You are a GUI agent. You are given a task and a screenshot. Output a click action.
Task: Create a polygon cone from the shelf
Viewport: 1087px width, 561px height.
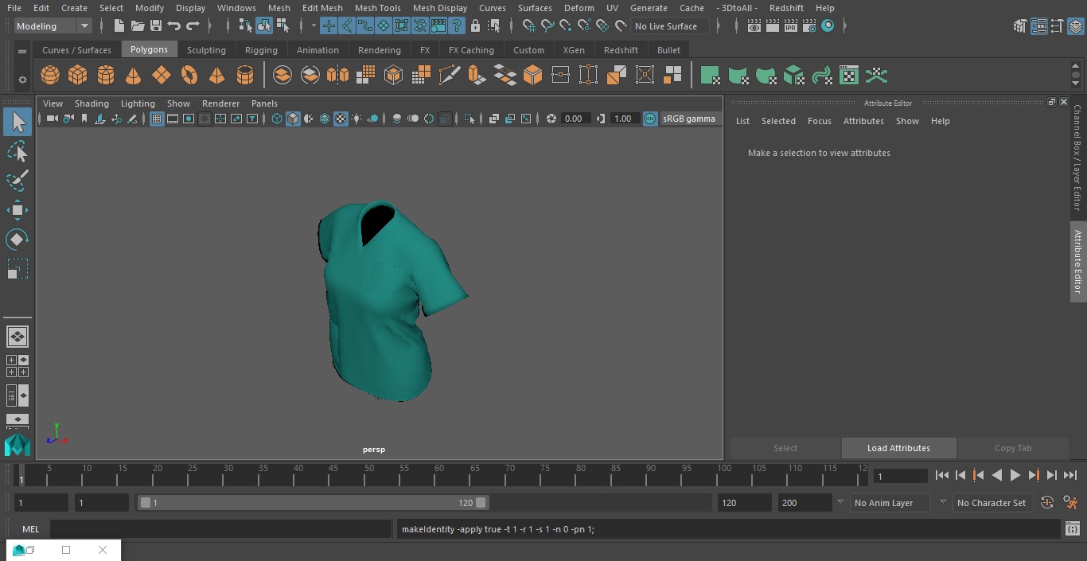pos(134,76)
